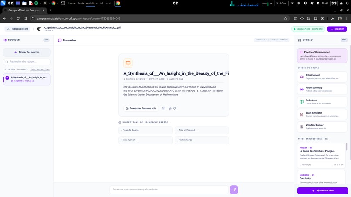Switch to the middle workspace in top bar
This screenshot has height=197, width=351.
[91, 3]
